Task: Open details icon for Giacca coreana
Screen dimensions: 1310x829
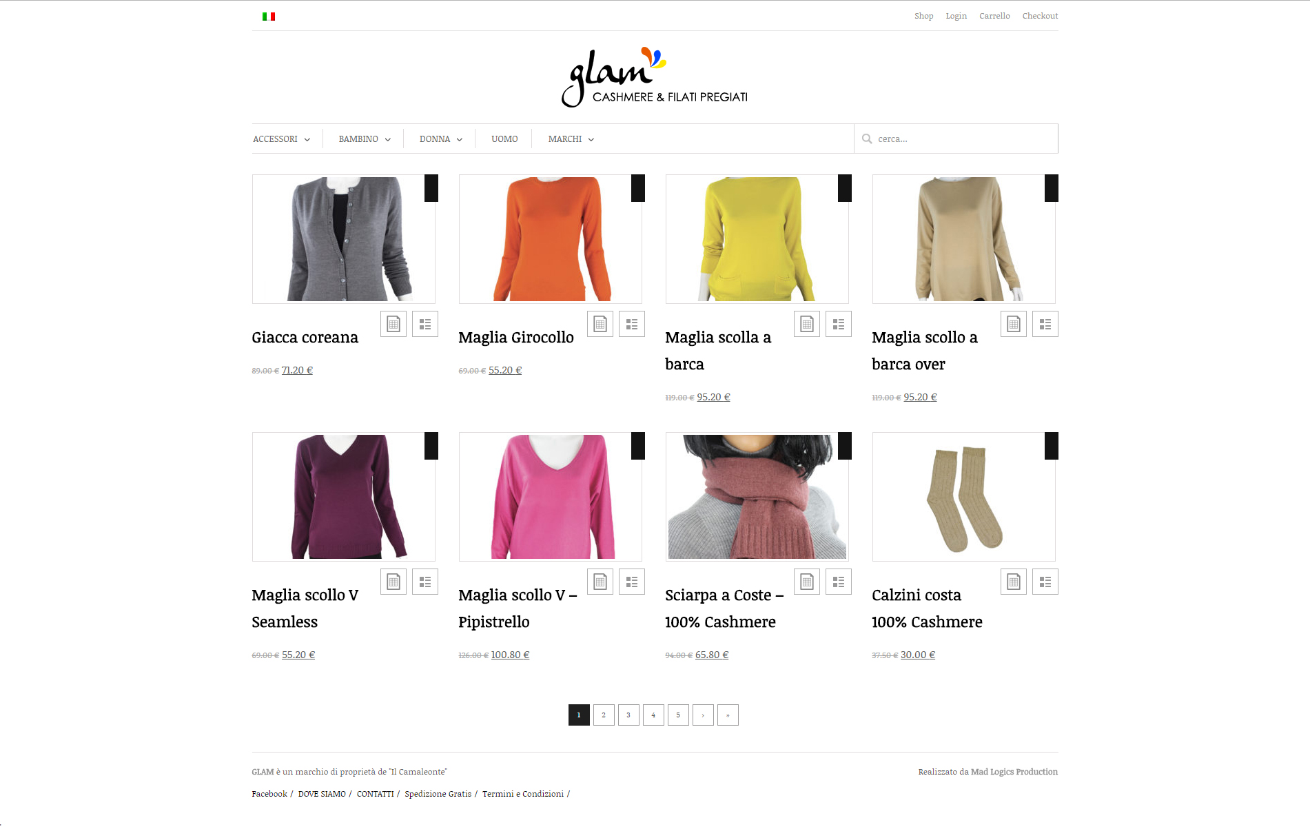Action: [x=393, y=324]
